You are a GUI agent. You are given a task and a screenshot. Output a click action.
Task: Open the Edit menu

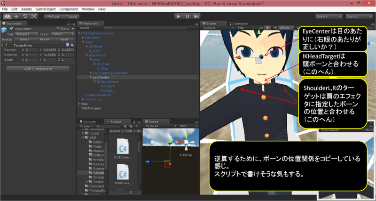15,9
